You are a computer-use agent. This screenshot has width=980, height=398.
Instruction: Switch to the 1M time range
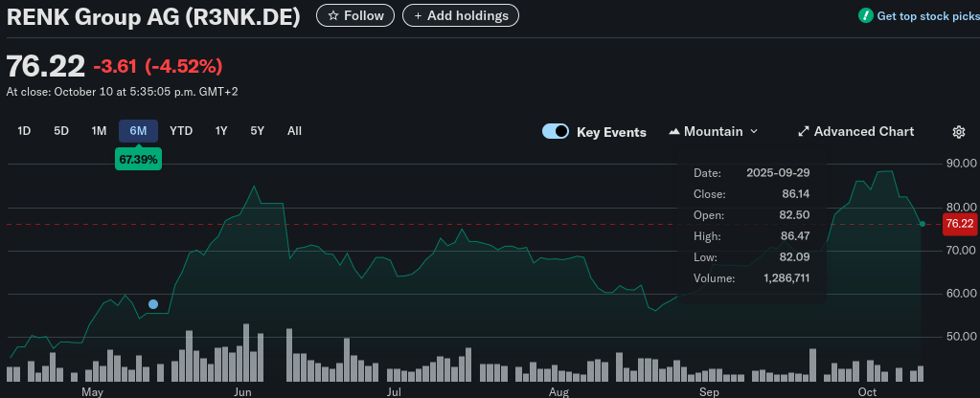tap(99, 131)
